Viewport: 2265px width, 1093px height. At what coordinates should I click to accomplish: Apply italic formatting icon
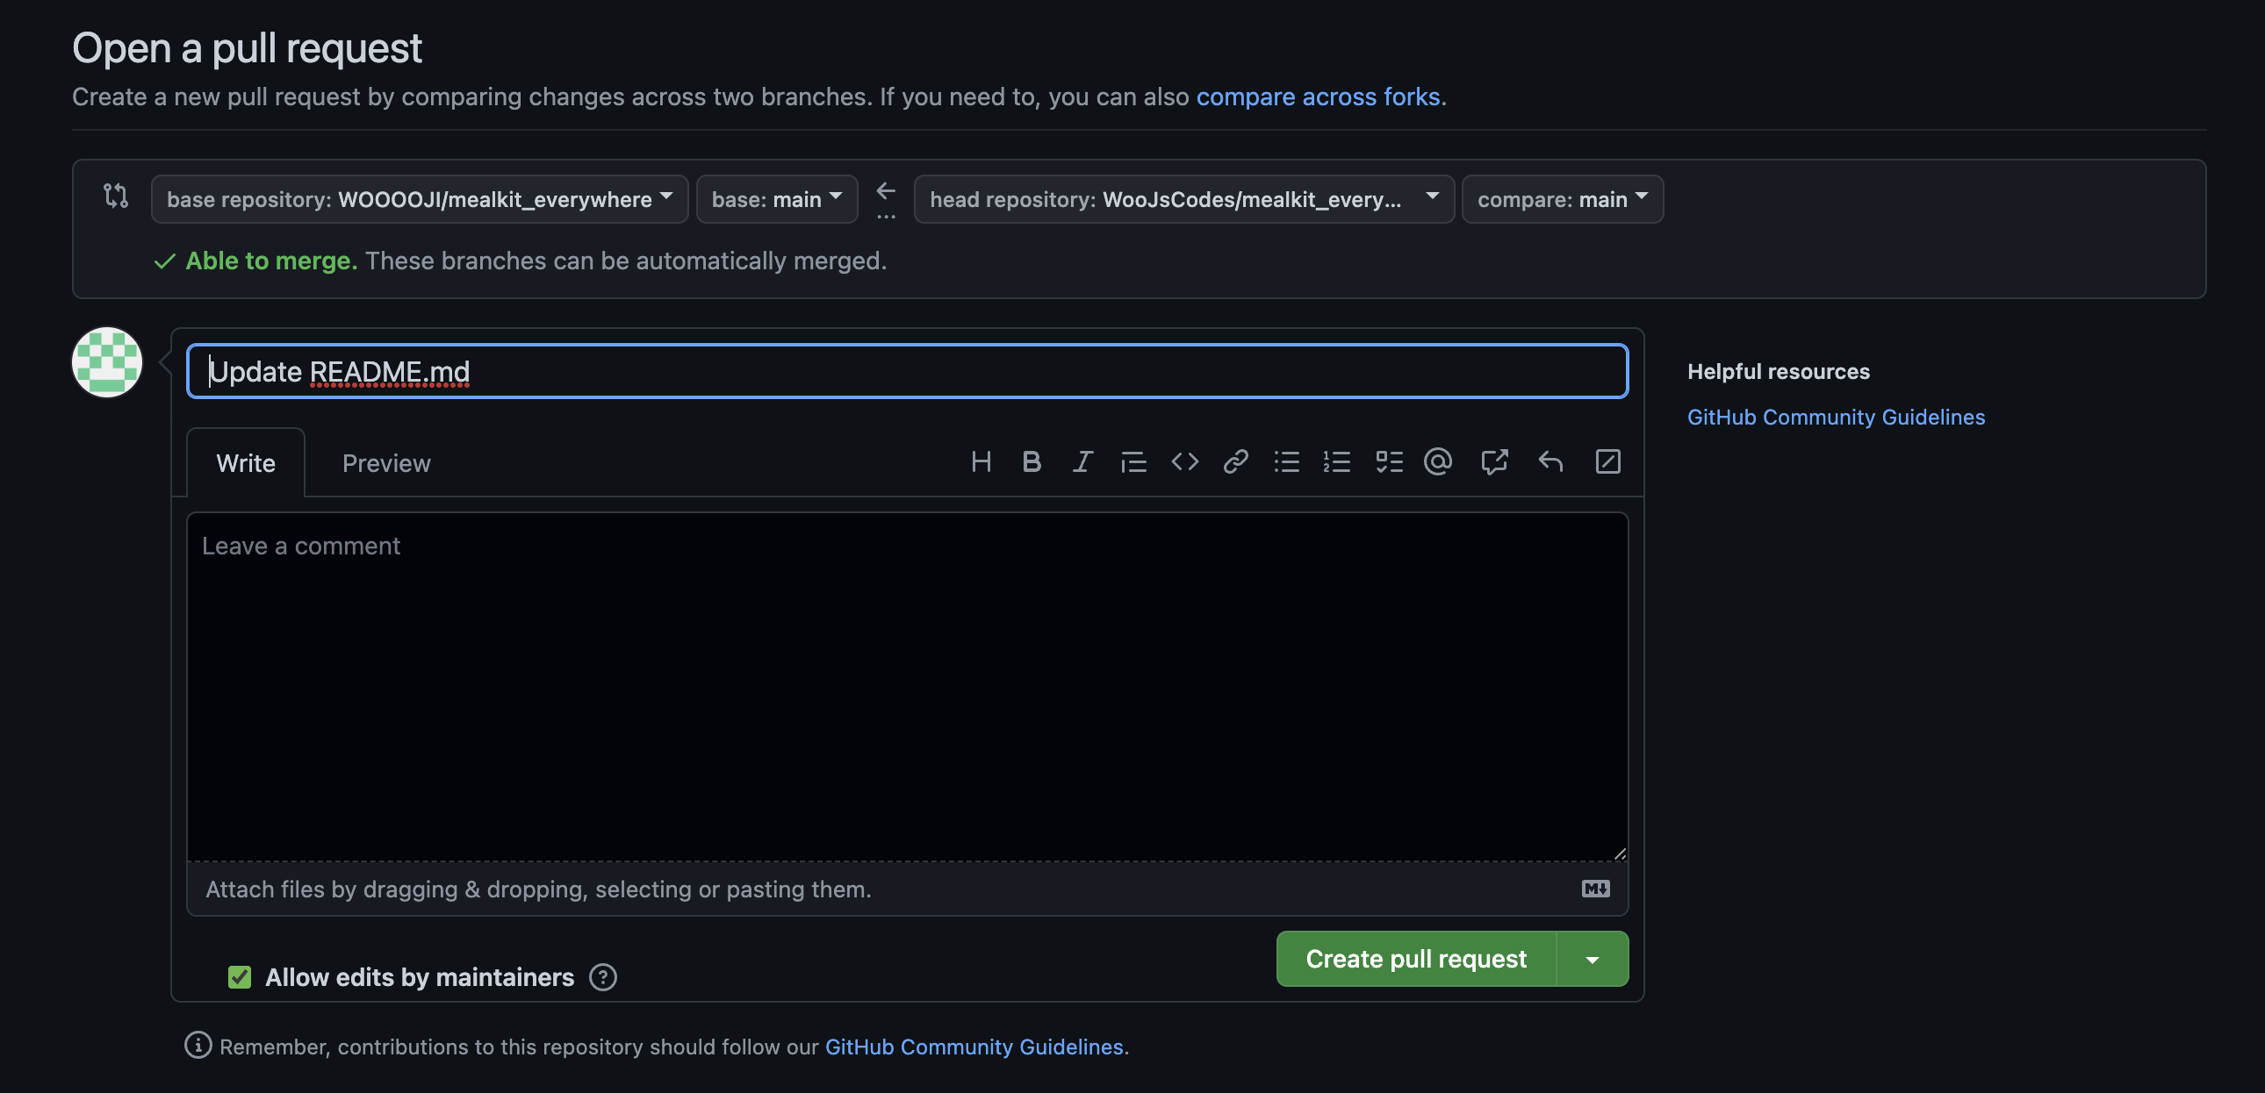(x=1082, y=461)
